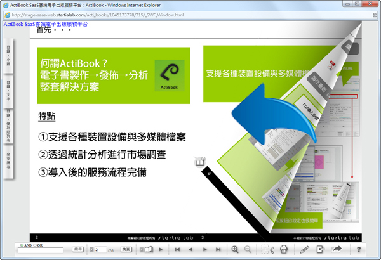Click the compatibility view icon in address bar

(x=375, y=15)
